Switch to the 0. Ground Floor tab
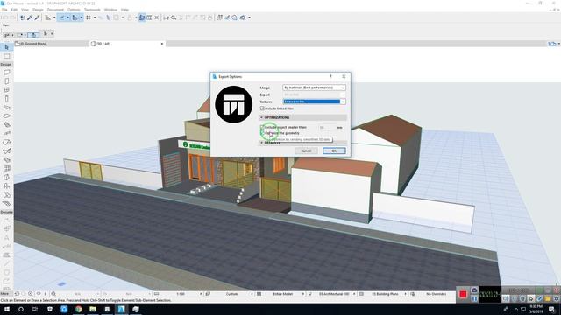This screenshot has width=561, height=315. [51, 44]
